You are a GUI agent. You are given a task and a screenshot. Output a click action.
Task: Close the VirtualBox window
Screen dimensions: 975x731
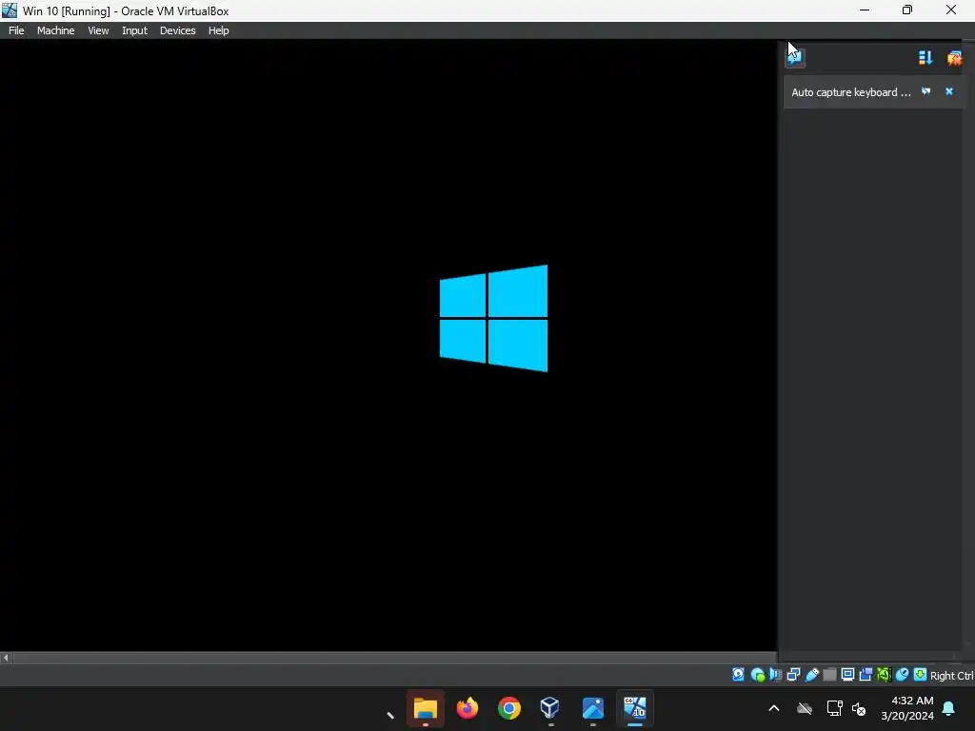(951, 10)
